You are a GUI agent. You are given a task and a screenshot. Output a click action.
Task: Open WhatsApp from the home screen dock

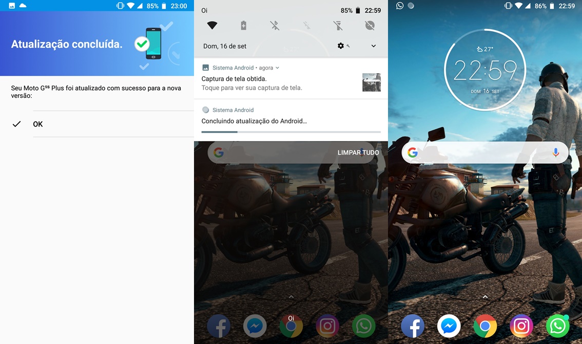(x=557, y=326)
